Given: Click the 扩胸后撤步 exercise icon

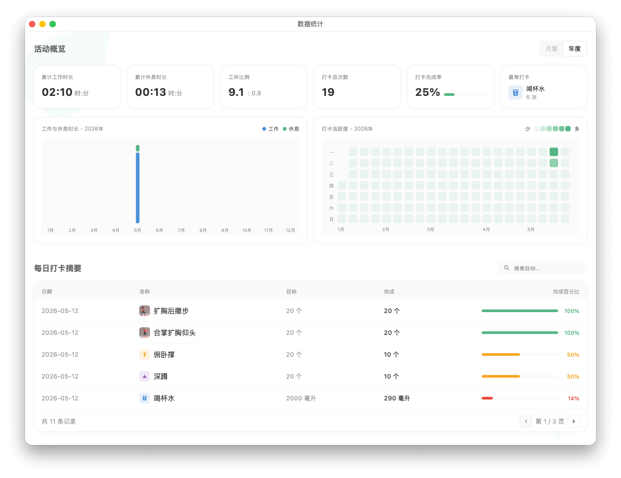Looking at the screenshot, I should [x=145, y=311].
